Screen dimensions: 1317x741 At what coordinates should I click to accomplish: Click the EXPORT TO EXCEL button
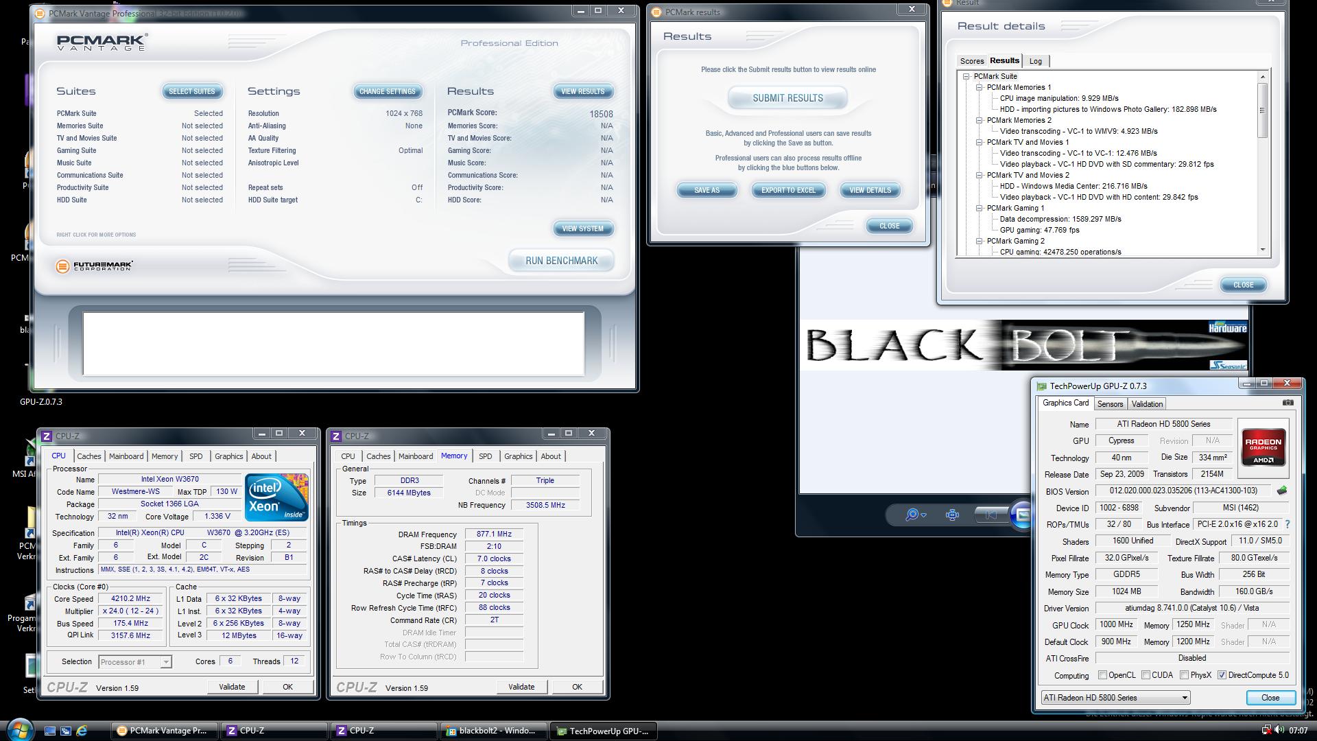[x=788, y=190]
